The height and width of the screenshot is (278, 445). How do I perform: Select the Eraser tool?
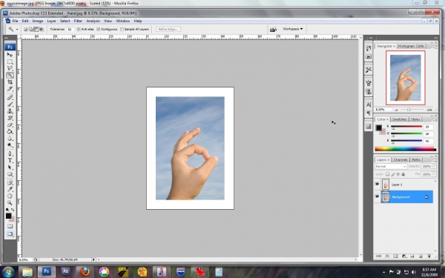[10, 125]
